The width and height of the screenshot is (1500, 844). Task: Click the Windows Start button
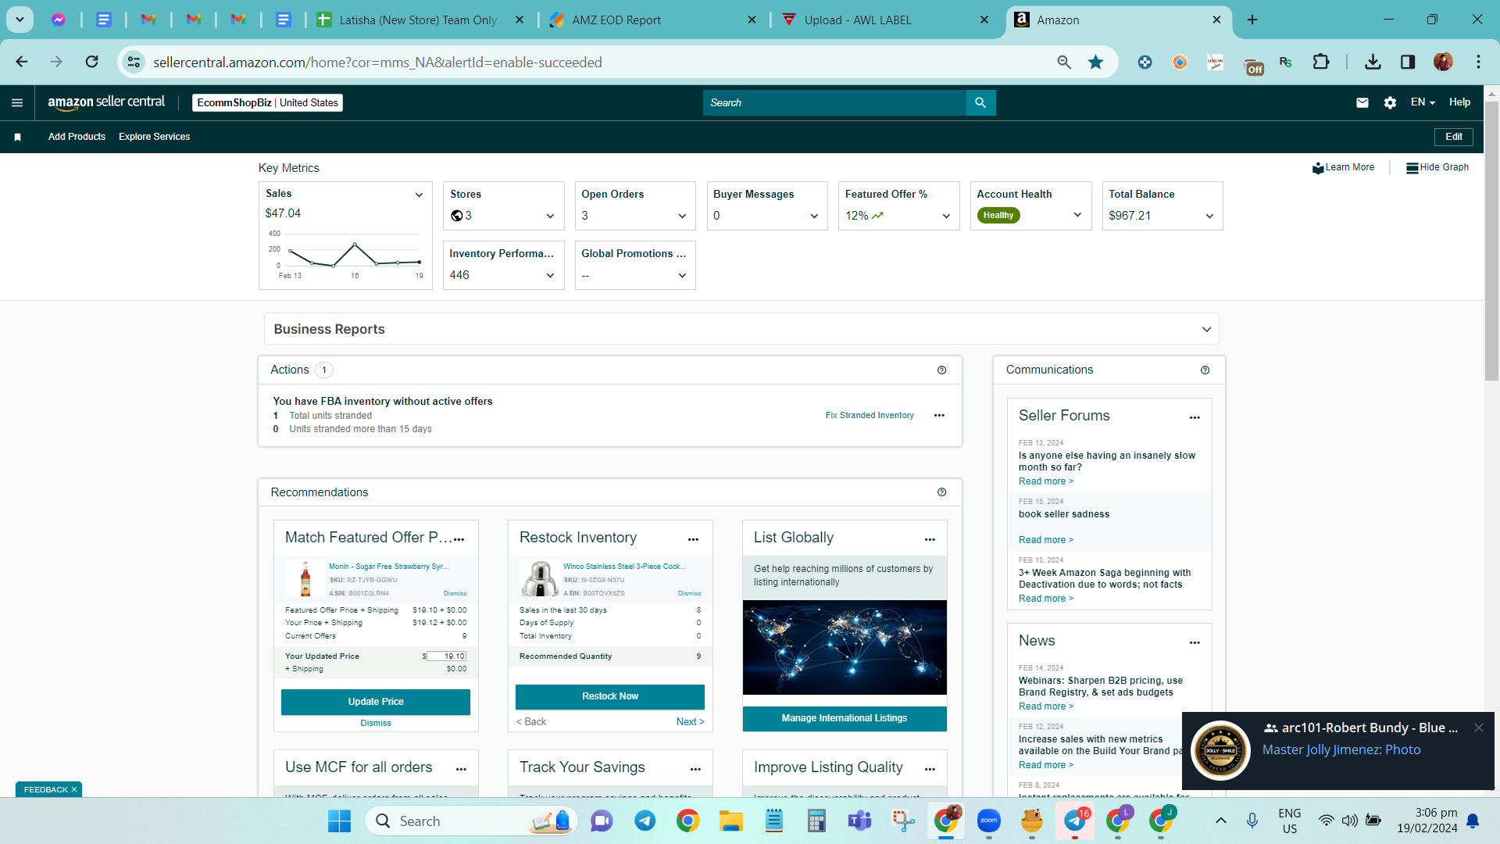tap(339, 821)
